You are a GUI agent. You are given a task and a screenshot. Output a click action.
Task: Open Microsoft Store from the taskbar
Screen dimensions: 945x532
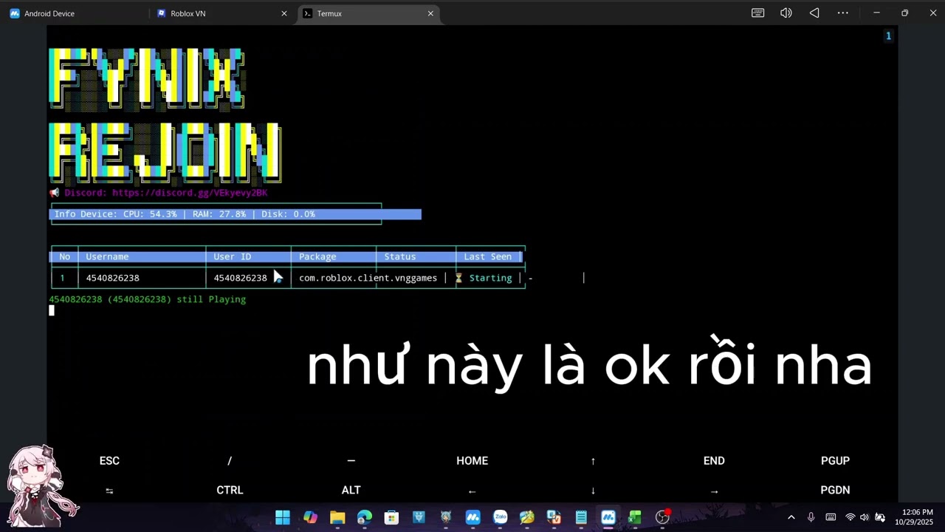click(x=391, y=517)
